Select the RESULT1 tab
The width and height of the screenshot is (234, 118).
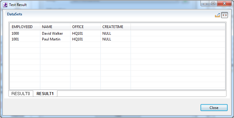click(45, 94)
